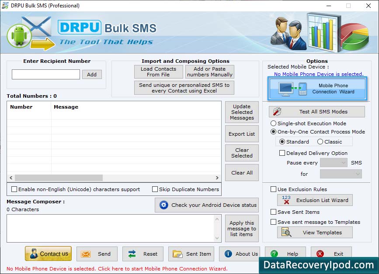Click the contact list horizontal scrollbar thumb
This screenshot has height=274, width=379.
59,178
